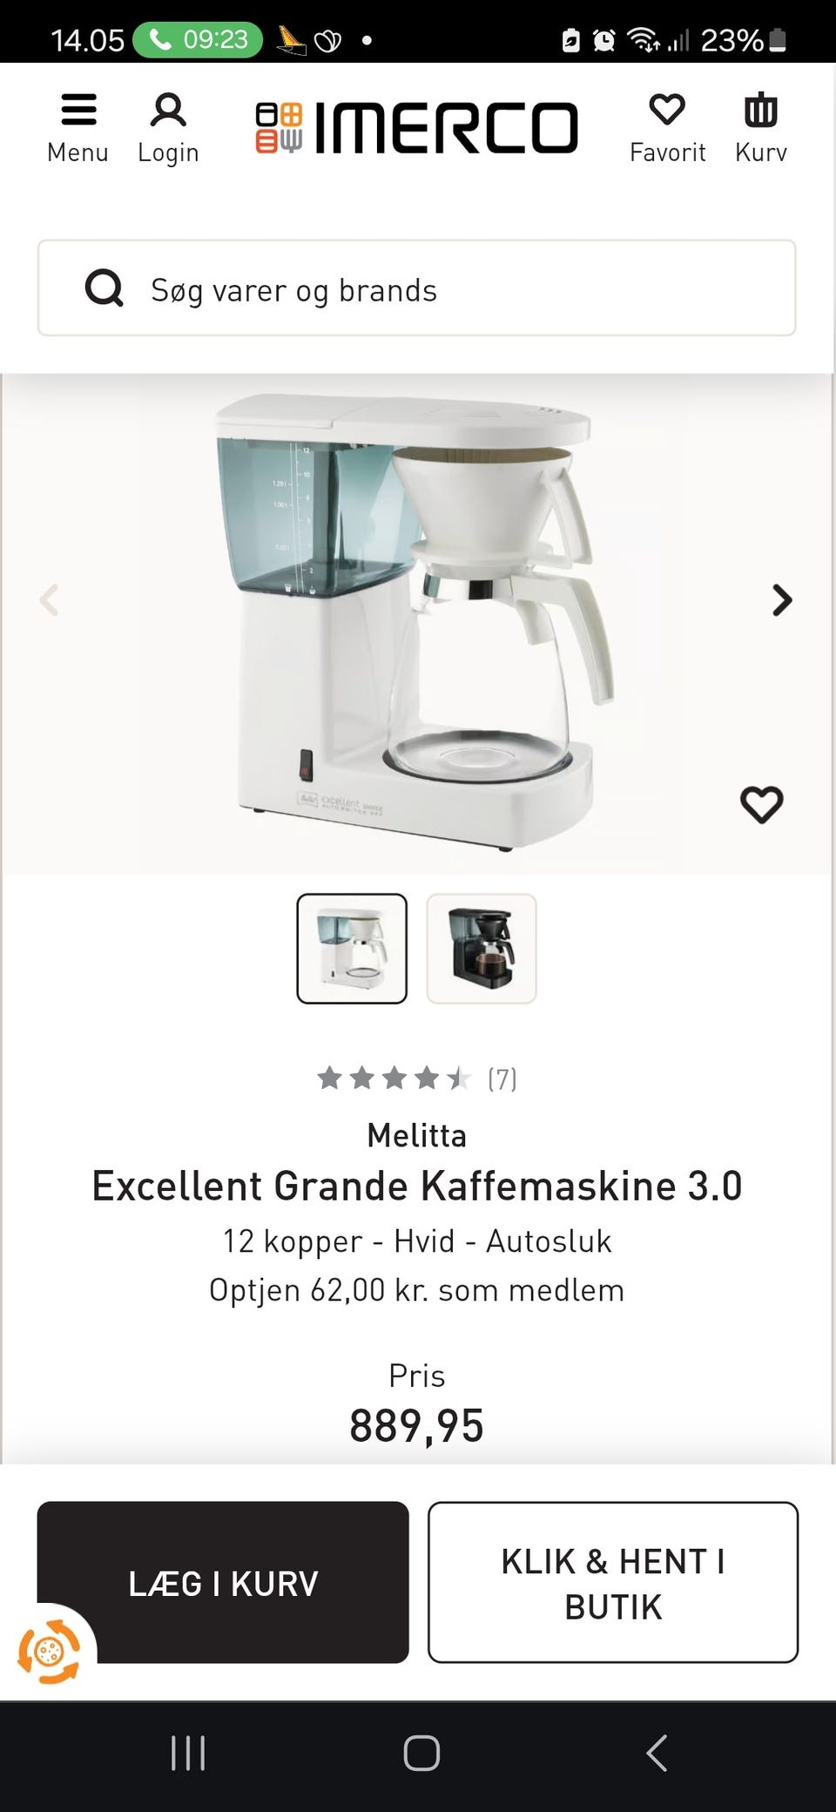Select the black coffee maker thumbnail
This screenshot has width=836, height=1812.
click(x=482, y=949)
